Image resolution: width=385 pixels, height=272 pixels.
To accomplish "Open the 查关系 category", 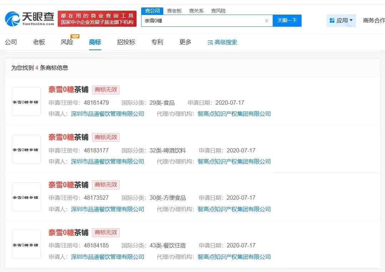I will [196, 10].
